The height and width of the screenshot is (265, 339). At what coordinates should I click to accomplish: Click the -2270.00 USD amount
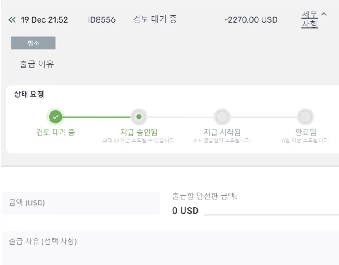pos(251,20)
